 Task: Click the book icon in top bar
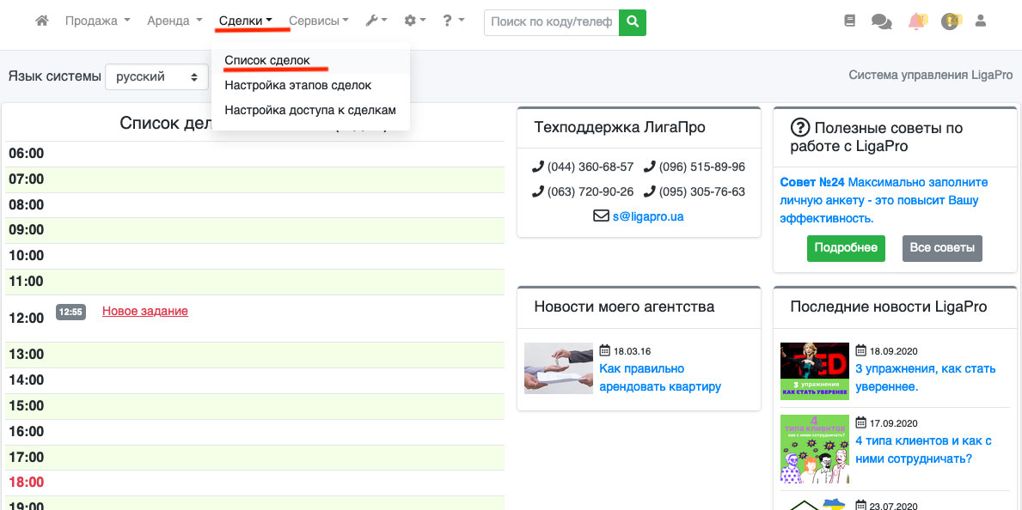[x=850, y=21]
